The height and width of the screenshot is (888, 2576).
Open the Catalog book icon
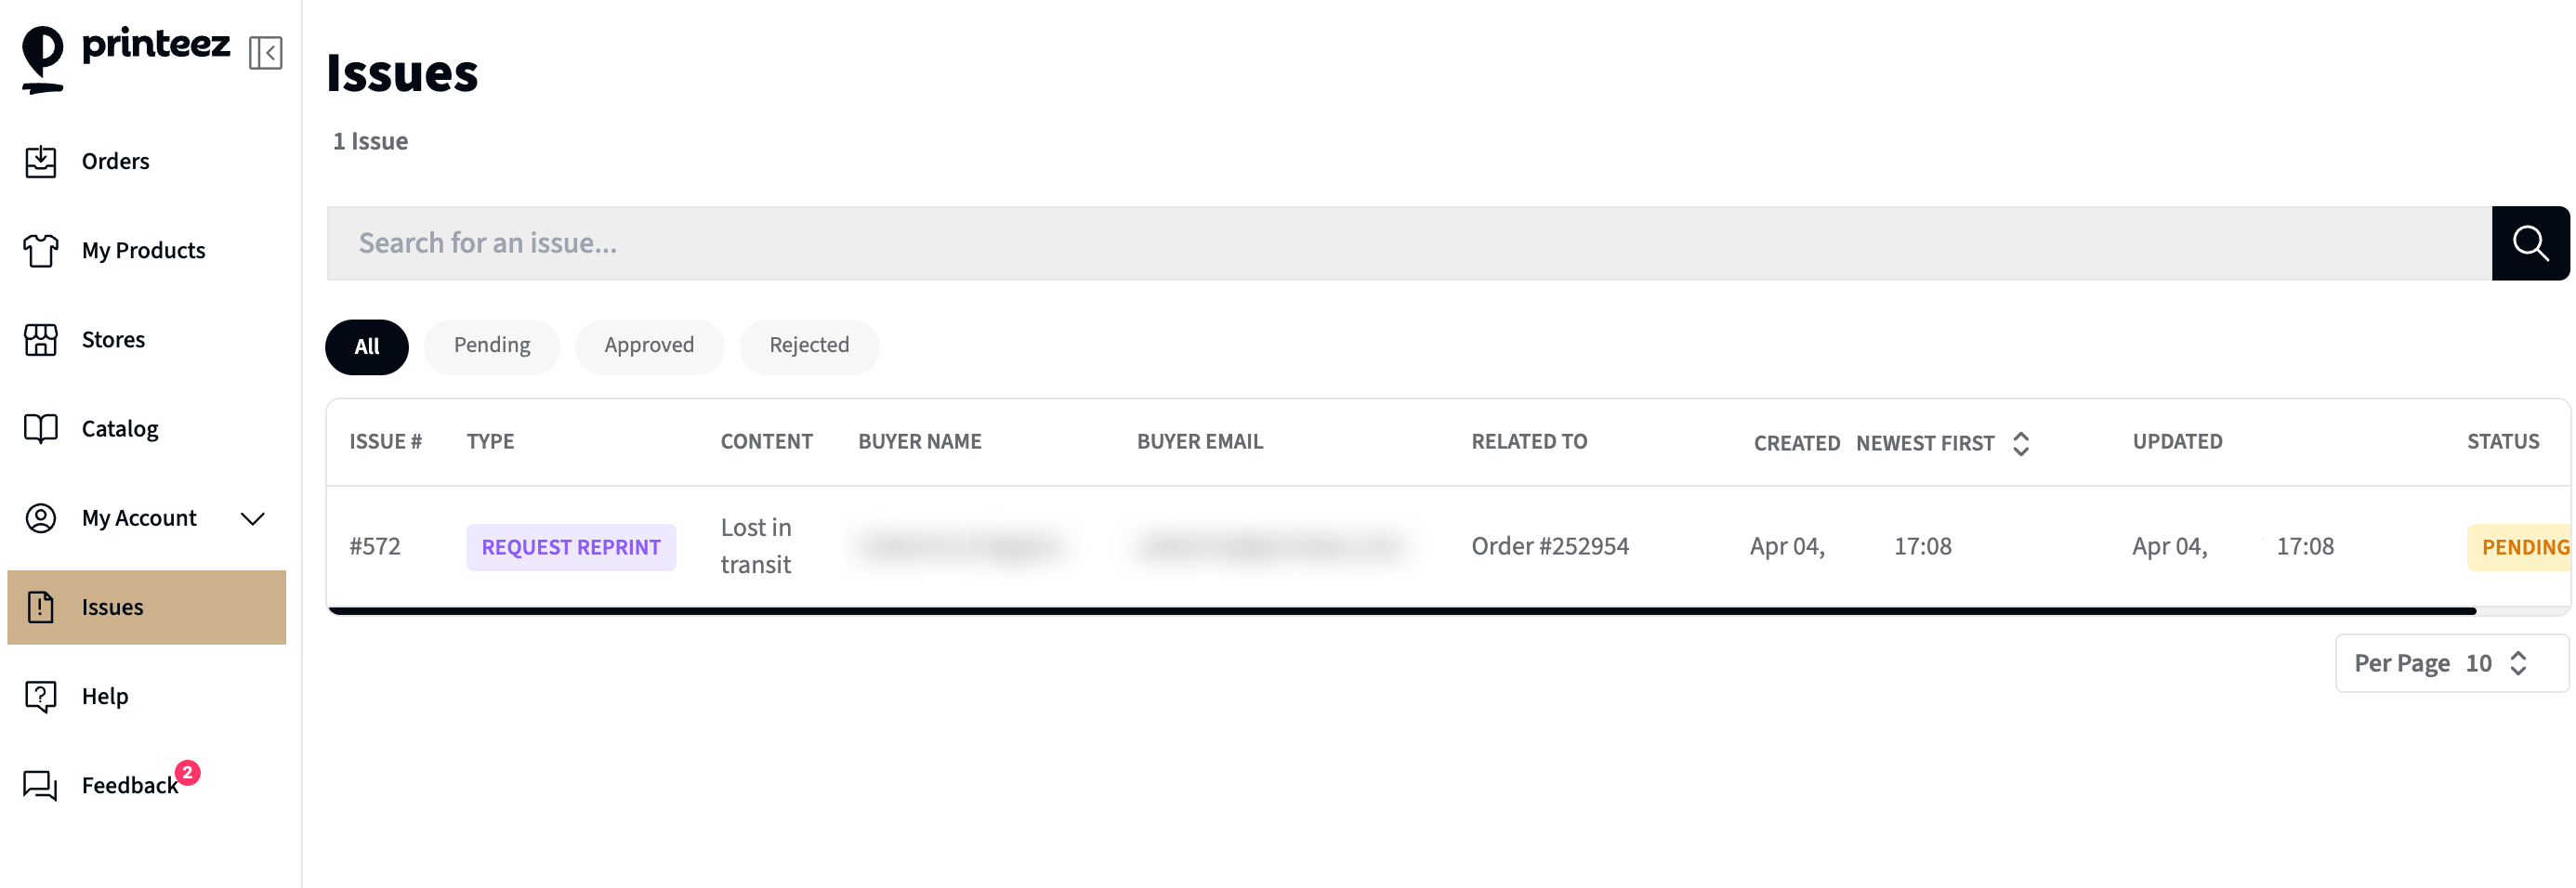pyautogui.click(x=41, y=429)
